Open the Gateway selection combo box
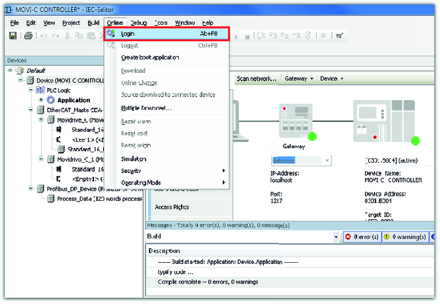 point(301,161)
